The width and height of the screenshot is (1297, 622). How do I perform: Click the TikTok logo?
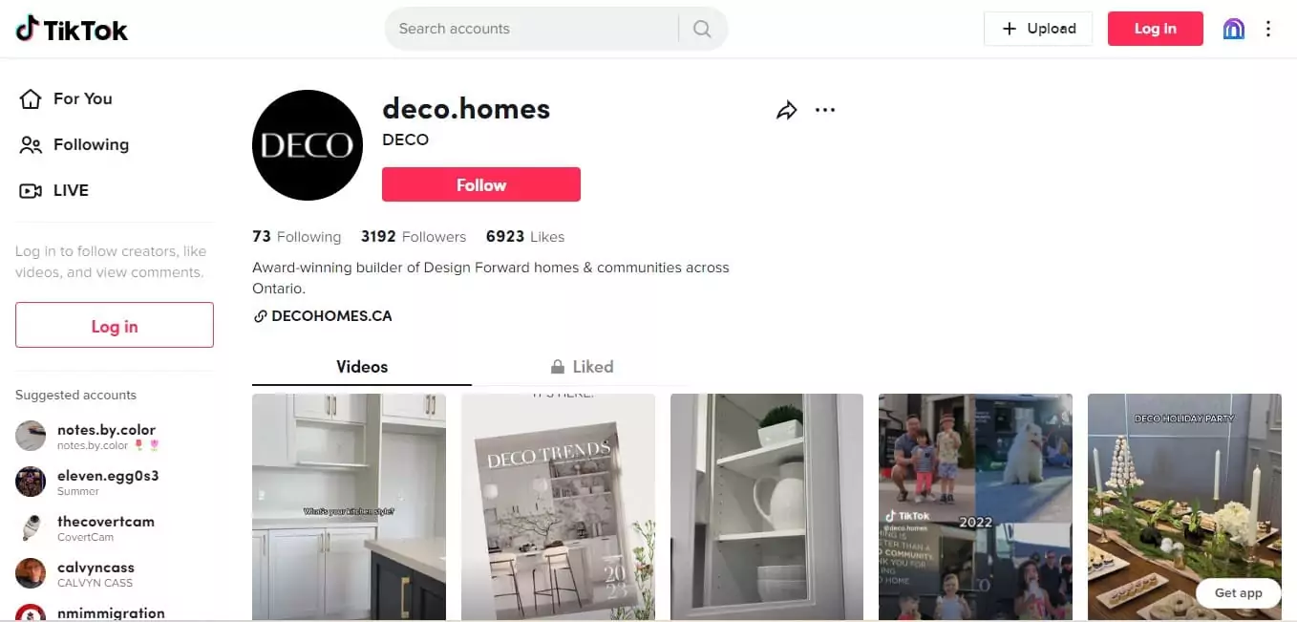point(72,29)
